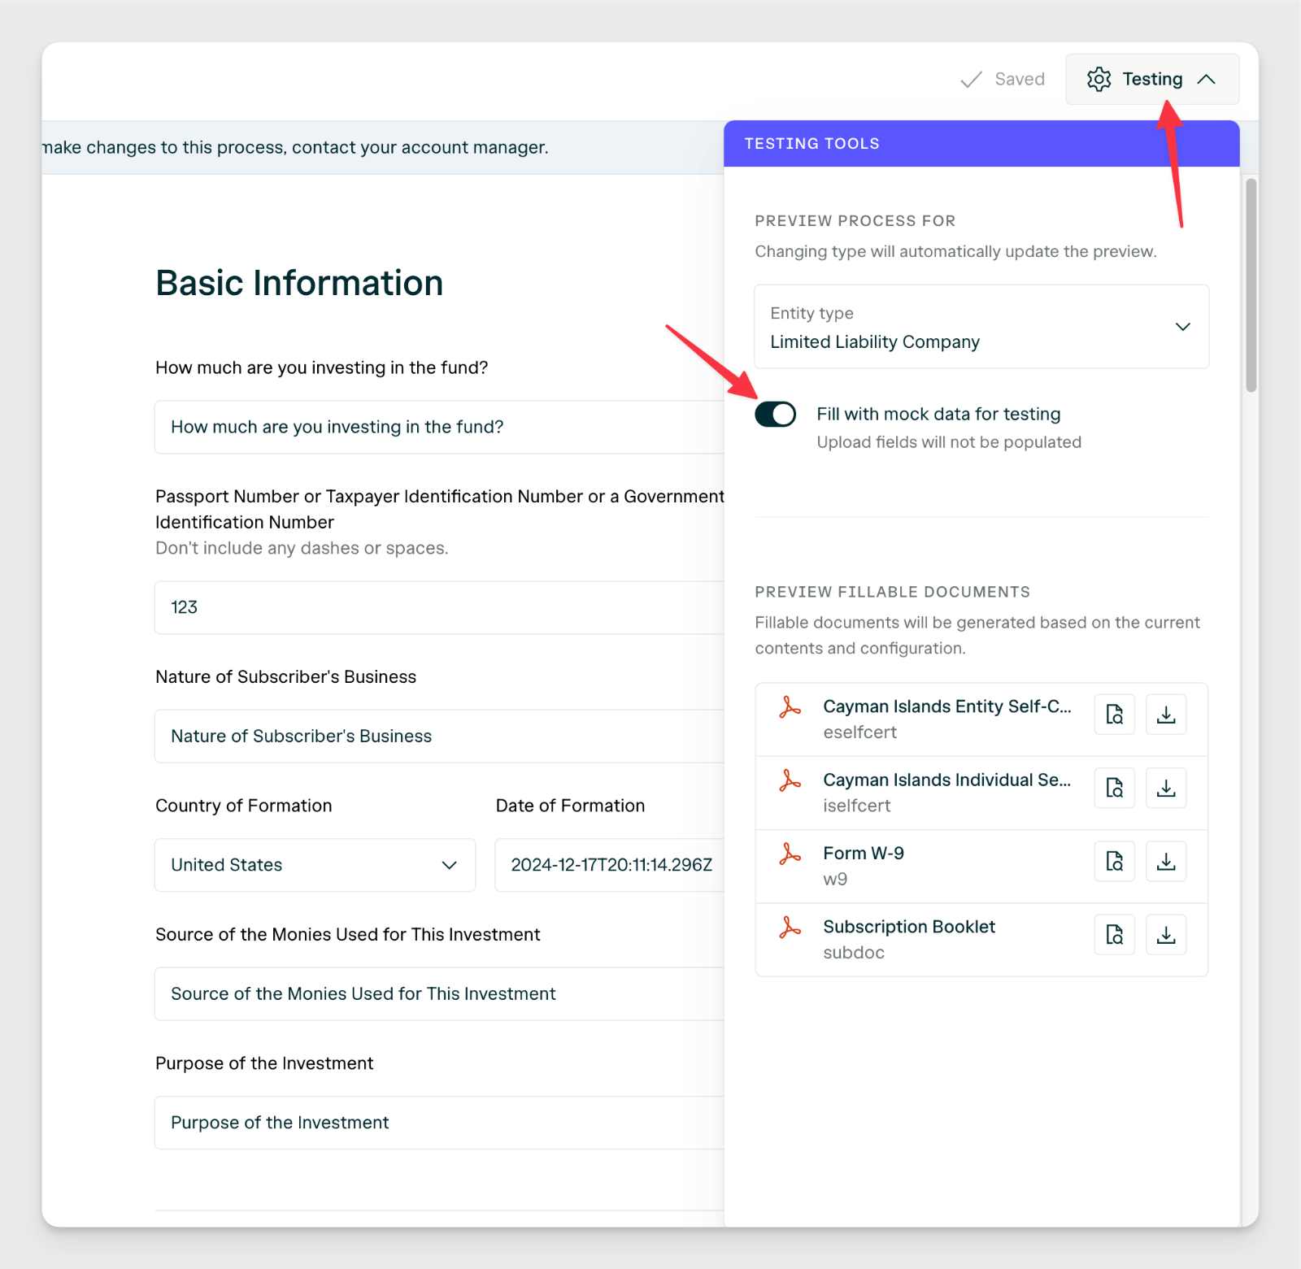
Task: Click the gear icon beside Testing
Action: pyautogui.click(x=1099, y=79)
